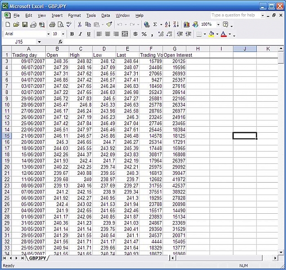Center align text

point(108,34)
